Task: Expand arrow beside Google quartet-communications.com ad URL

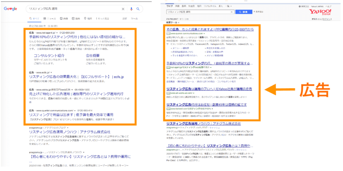Action: pos(75,111)
